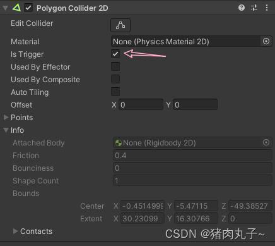Open the component help reference icon
Viewport: 275px width, 246px height.
pyautogui.click(x=242, y=8)
